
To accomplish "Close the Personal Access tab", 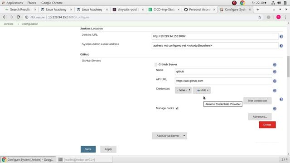I will [x=214, y=10].
